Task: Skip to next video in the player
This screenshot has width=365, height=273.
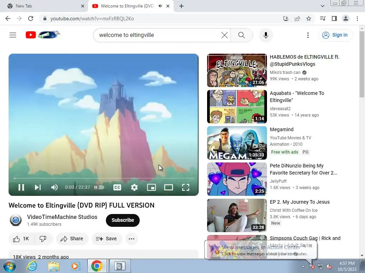Action: point(38,187)
